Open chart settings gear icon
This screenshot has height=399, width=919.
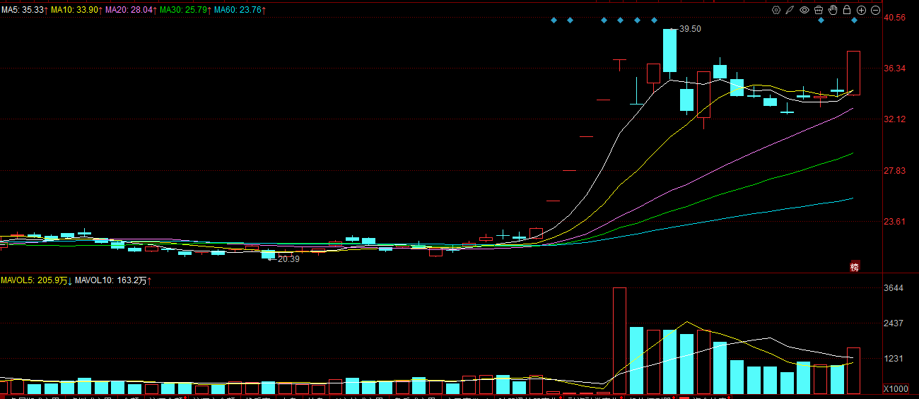[x=776, y=10]
